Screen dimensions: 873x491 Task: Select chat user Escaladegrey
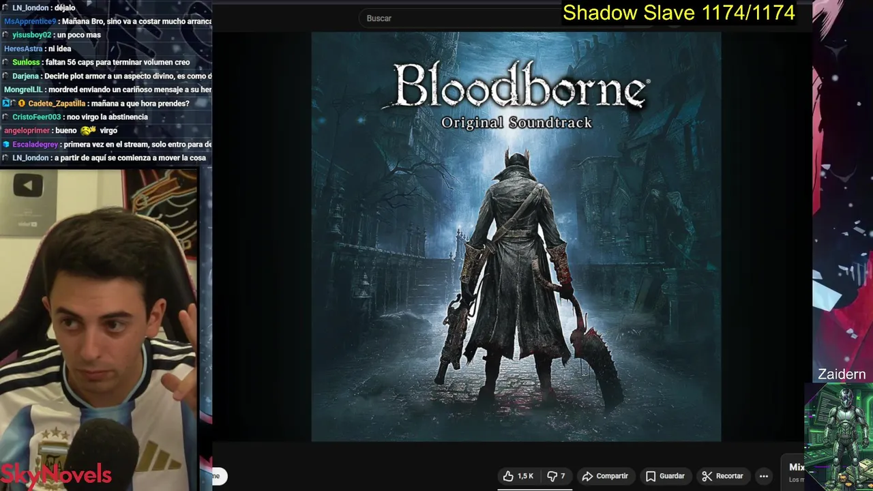[x=35, y=144]
